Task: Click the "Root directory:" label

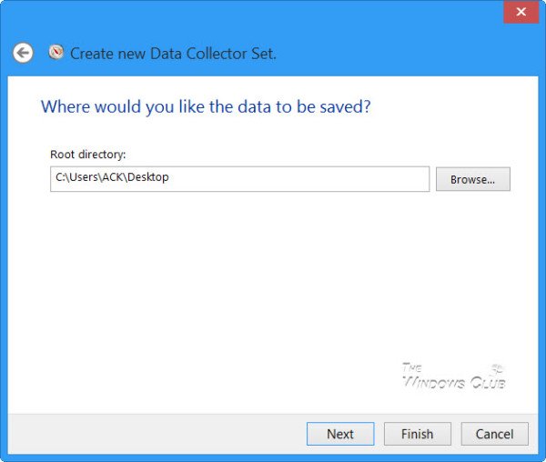Action: 87,156
